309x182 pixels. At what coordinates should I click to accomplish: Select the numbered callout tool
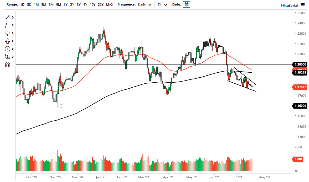tap(8, 49)
